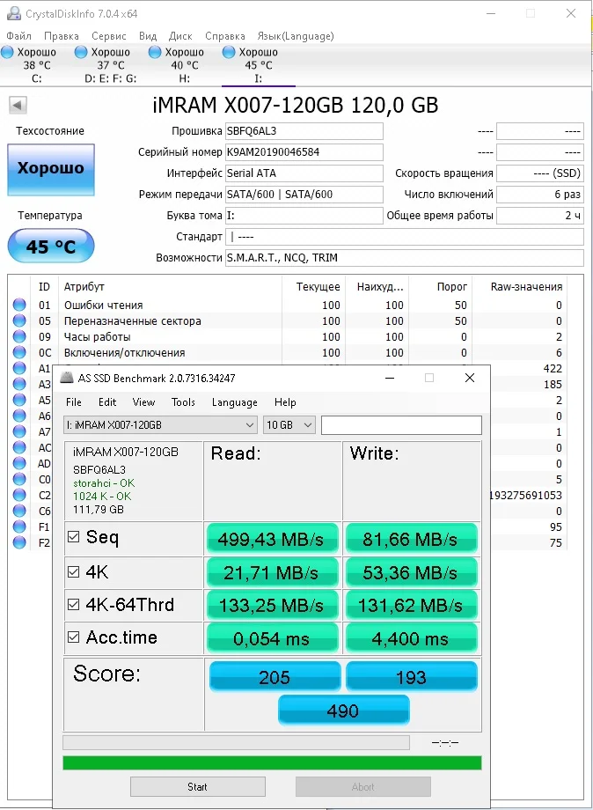Select the I: disk status circle
The width and height of the screenshot is (593, 810).
coord(229,52)
